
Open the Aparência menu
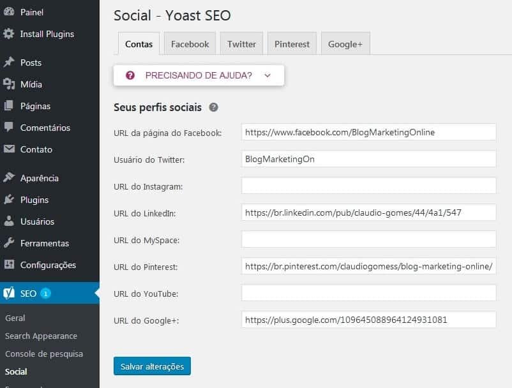(40, 178)
